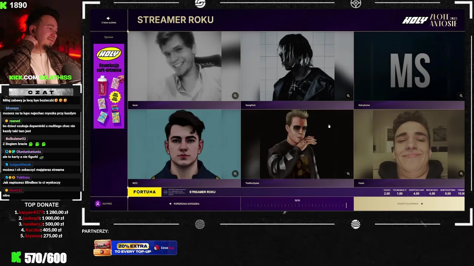Click chat username Nowy22

[16, 190]
